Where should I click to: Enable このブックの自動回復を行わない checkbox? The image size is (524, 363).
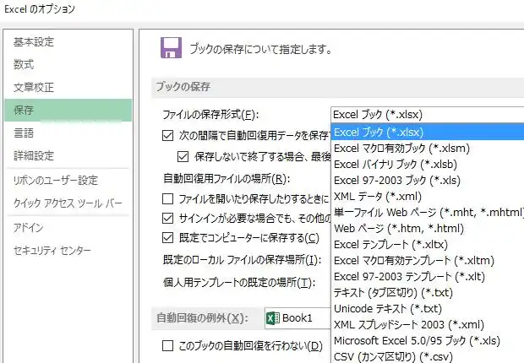[x=168, y=345]
